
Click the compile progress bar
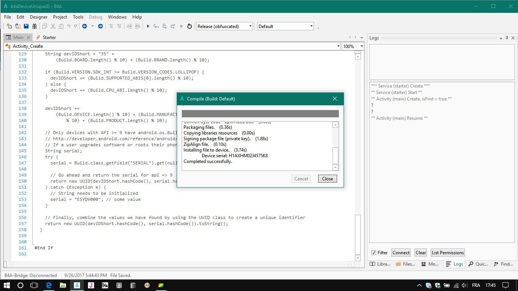click(x=260, y=114)
